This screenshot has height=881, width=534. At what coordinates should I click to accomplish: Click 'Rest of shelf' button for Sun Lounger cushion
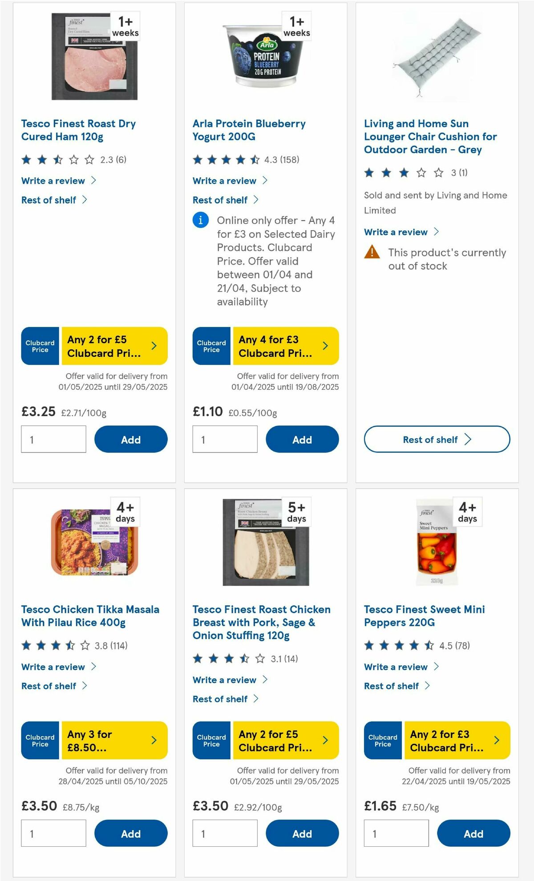[437, 439]
